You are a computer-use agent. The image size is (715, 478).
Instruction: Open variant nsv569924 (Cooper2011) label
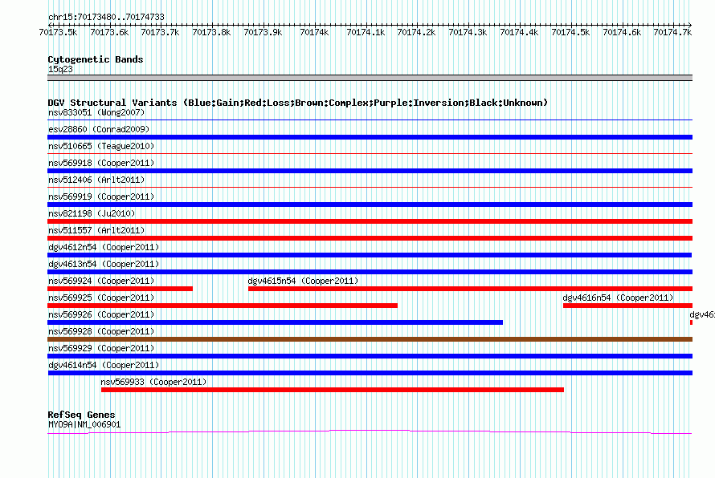tap(101, 281)
